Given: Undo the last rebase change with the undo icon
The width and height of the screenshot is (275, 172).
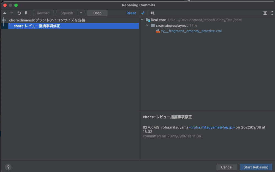Looking at the screenshot, I should [19, 13].
